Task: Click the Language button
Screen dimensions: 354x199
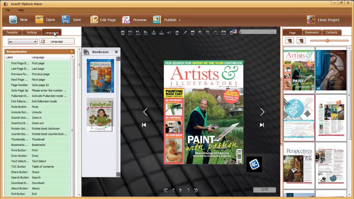Action: click(x=57, y=41)
